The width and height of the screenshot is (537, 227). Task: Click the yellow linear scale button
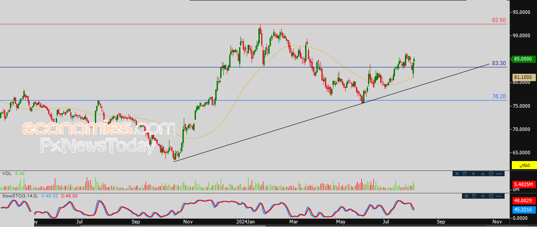point(524,165)
